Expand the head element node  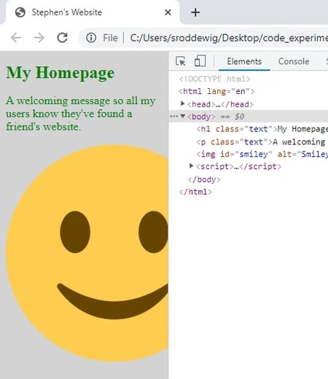182,103
